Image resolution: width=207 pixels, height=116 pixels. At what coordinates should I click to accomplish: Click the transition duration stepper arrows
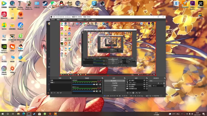coord(164,86)
